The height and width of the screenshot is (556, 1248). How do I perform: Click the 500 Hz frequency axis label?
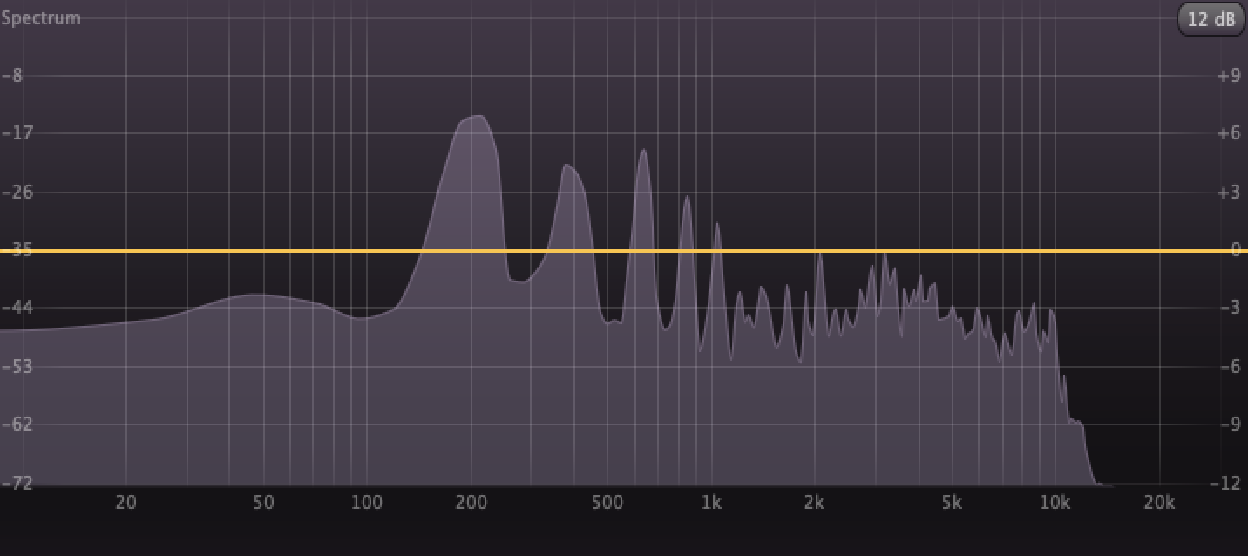(607, 503)
